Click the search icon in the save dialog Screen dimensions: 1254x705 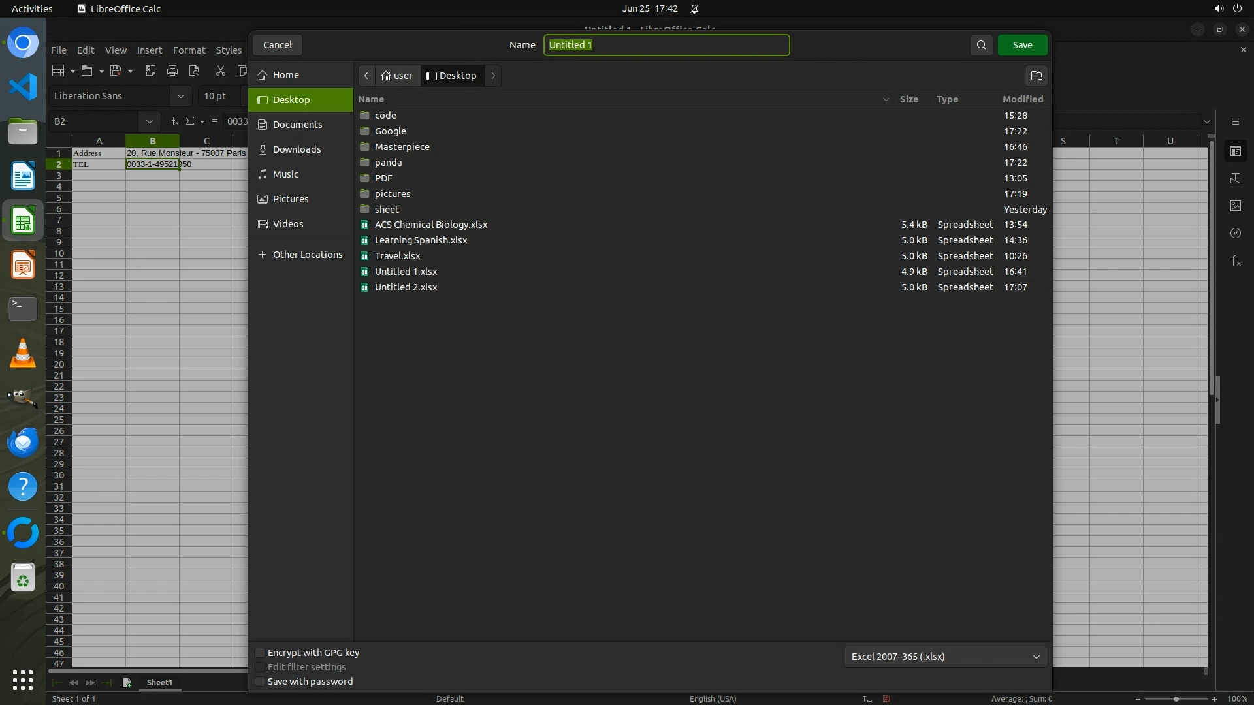point(981,45)
